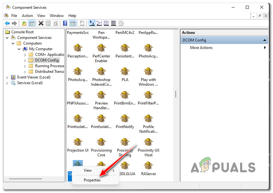Expand the COM+ Applications folder node

click(x=25, y=55)
